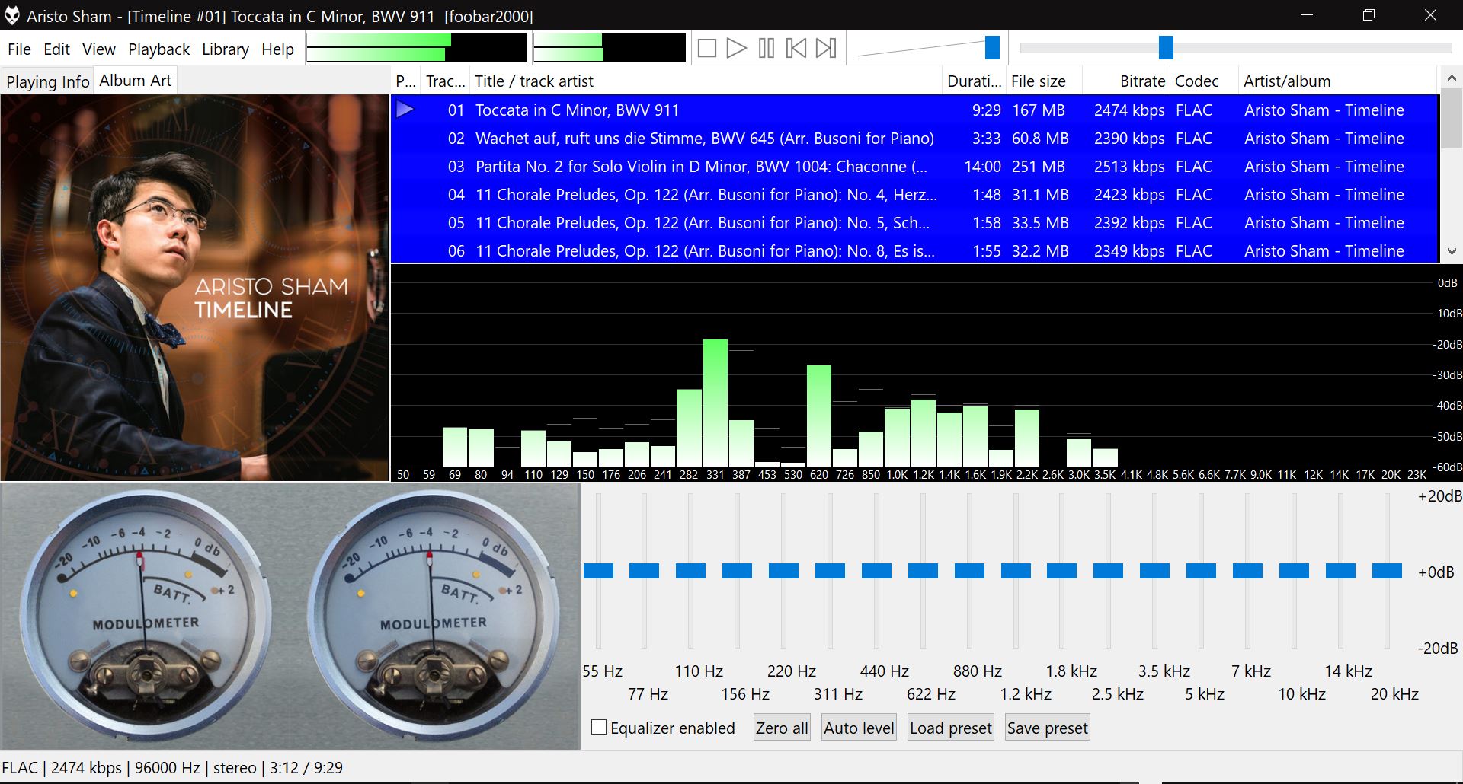1463x784 pixels.
Task: Select track 05 Chorale Preludes No. 5
Action: [914, 222]
